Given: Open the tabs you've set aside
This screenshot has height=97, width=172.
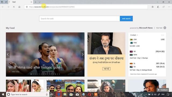Looking at the screenshot, I should pos(2,2).
